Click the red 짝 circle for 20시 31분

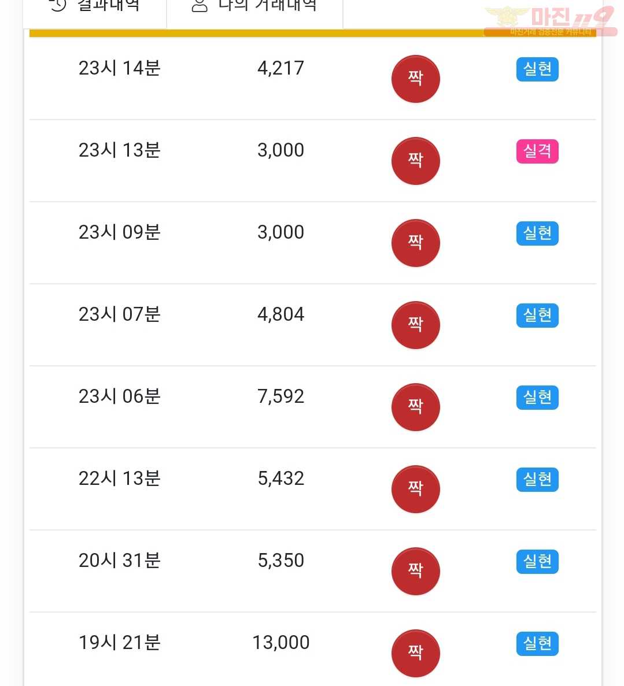(x=416, y=571)
